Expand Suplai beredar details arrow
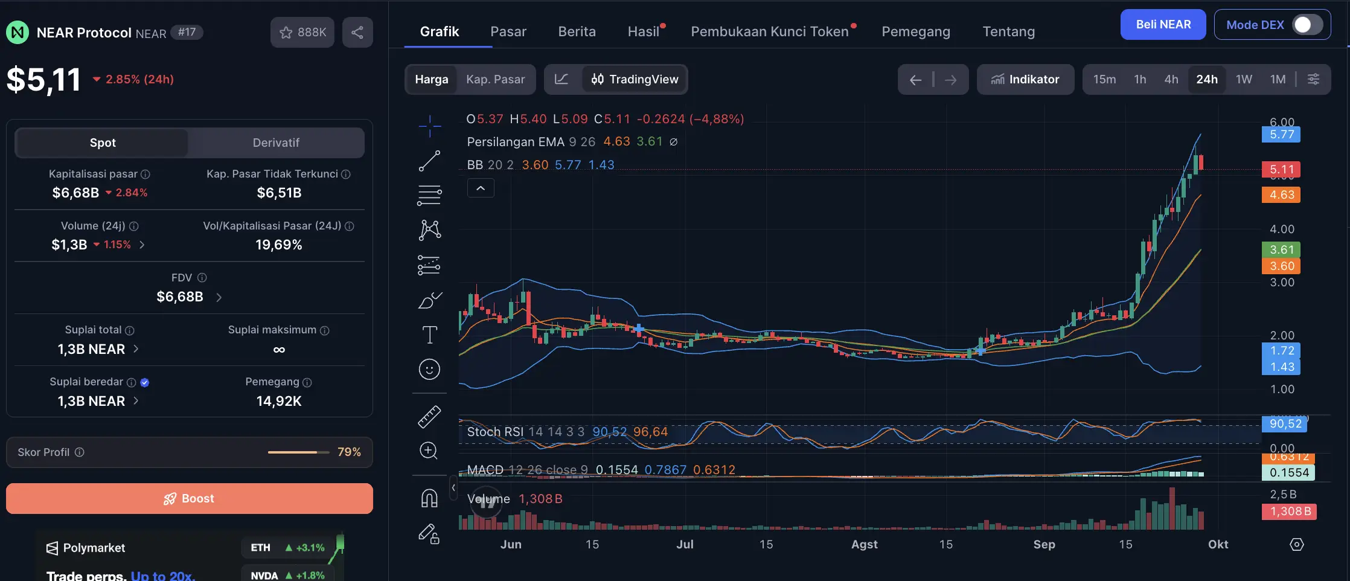 pos(136,400)
